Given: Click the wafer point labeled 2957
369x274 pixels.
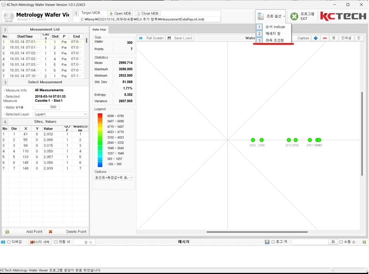Looking at the screenshot, I should tap(310, 140).
